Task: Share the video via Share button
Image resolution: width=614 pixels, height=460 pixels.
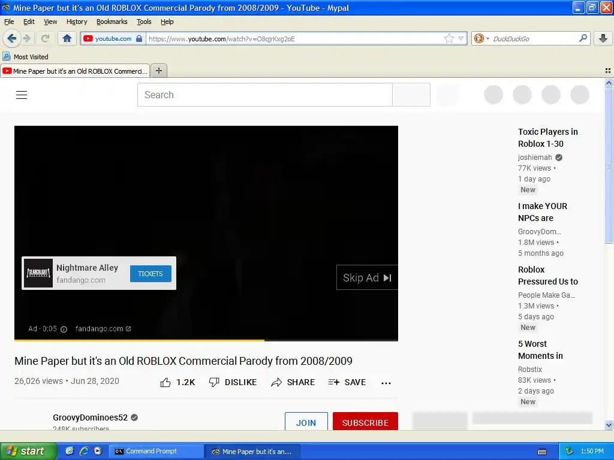Action: [x=293, y=383]
